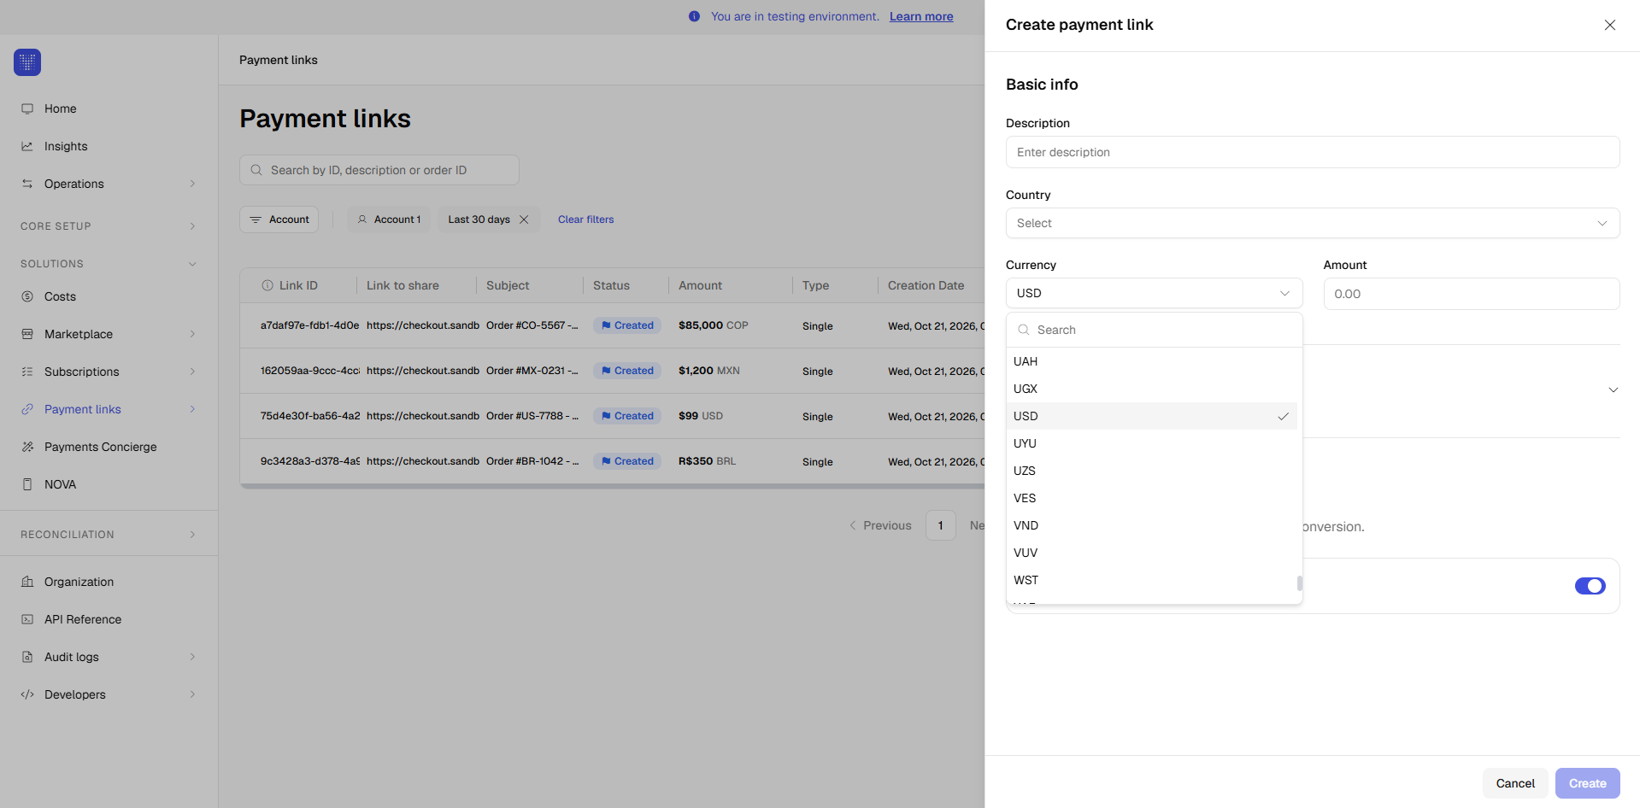
Task: Click the Creation Date column header
Action: pos(926,285)
